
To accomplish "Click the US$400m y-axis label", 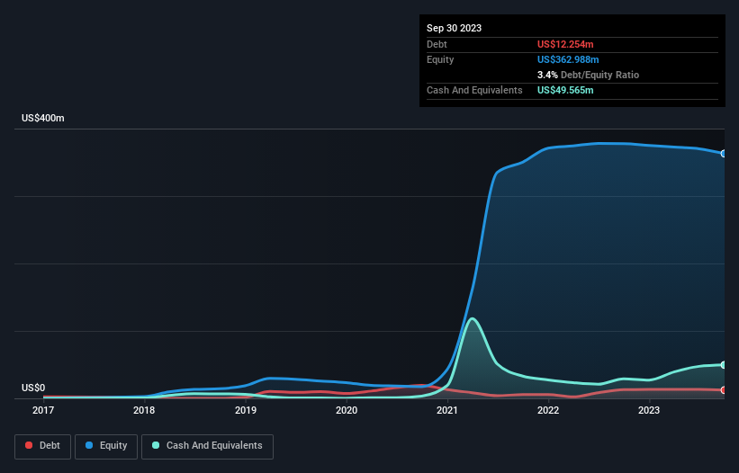I will click(43, 118).
